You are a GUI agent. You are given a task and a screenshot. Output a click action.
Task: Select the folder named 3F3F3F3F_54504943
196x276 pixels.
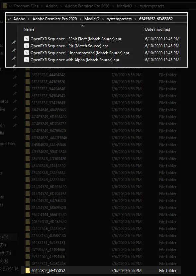[x=48, y=96]
